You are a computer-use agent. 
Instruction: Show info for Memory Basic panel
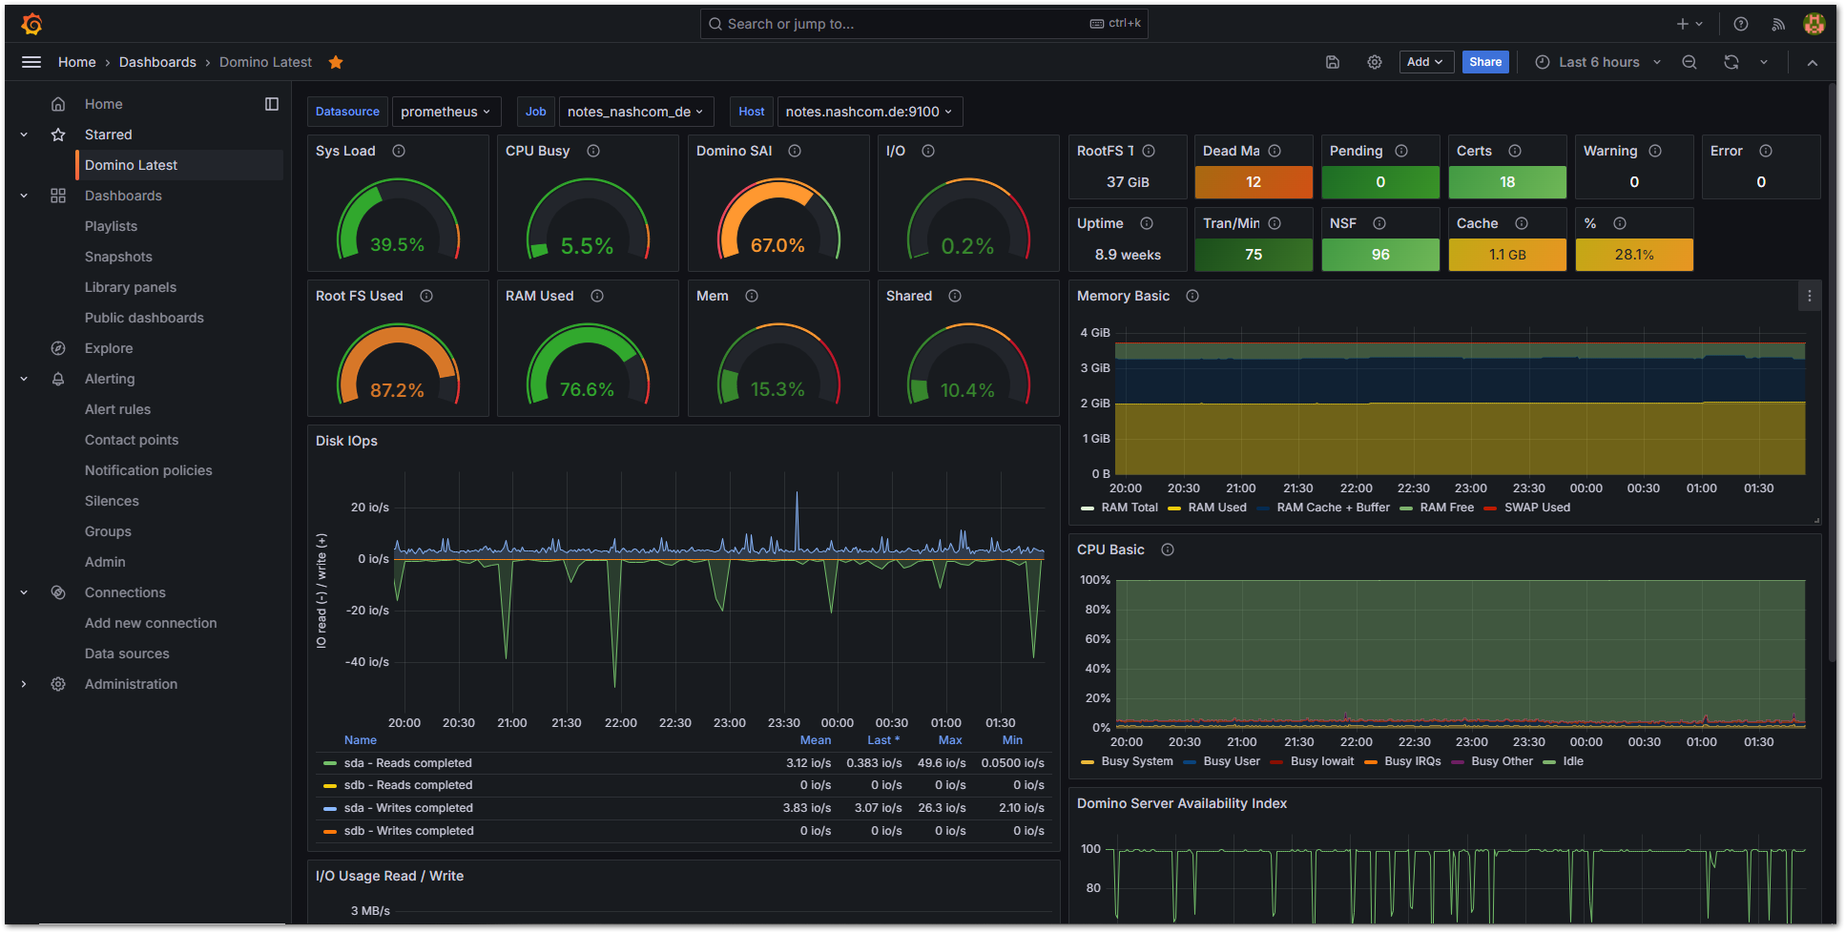point(1192,296)
